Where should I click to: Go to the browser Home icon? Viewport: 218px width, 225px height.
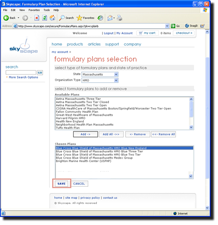[x=52, y=18]
